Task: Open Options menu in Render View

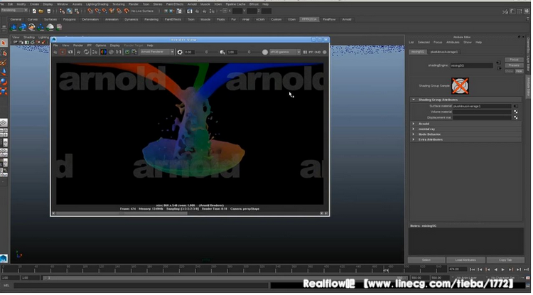Action: [x=101, y=45]
